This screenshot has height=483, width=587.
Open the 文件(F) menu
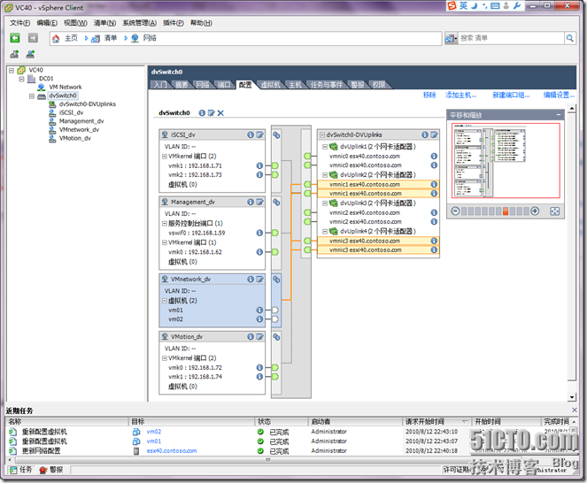(x=20, y=23)
